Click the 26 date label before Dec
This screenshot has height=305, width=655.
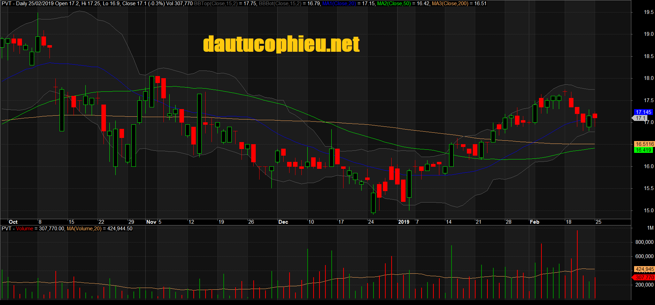[251, 222]
